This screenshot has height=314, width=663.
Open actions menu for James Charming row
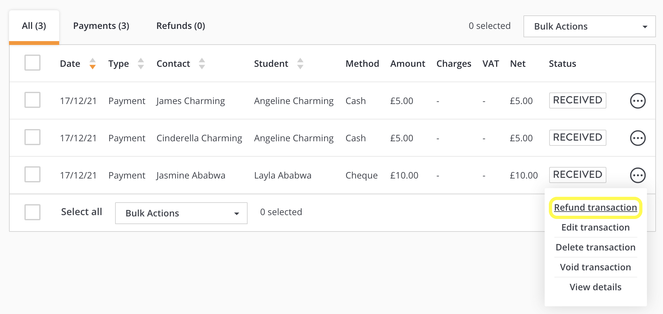click(638, 101)
